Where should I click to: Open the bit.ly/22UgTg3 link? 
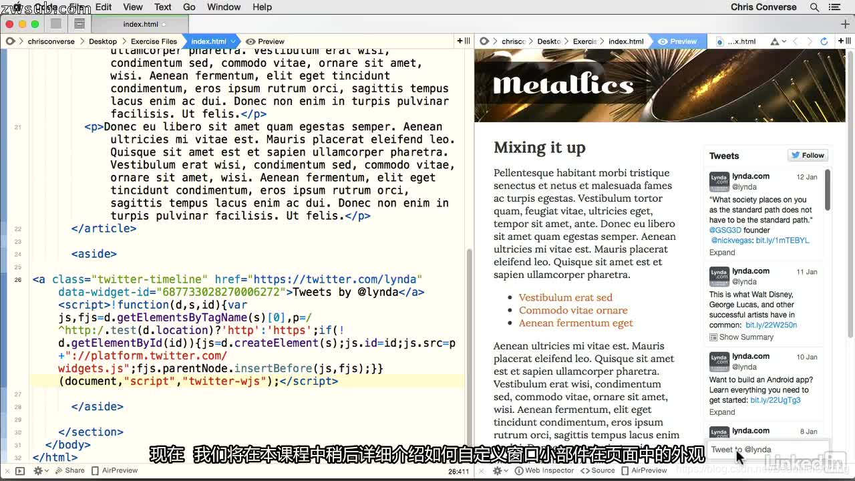tap(776, 400)
